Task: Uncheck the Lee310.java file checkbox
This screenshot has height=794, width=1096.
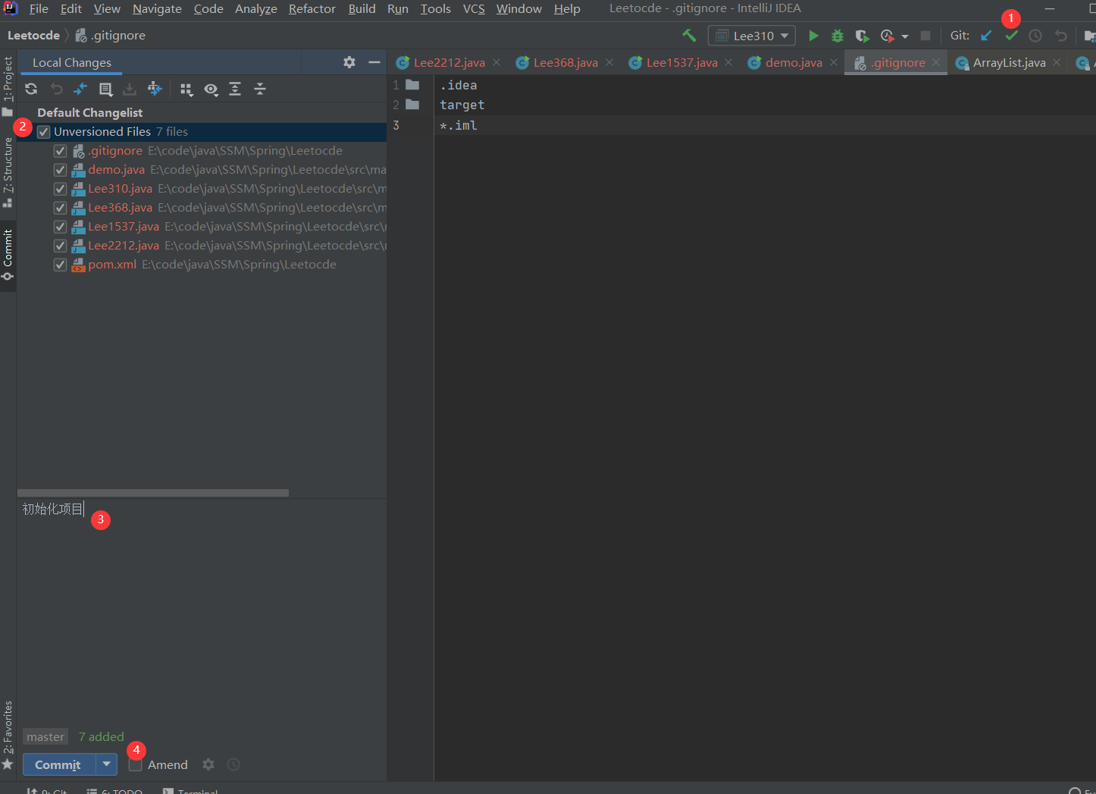Action: click(x=60, y=189)
